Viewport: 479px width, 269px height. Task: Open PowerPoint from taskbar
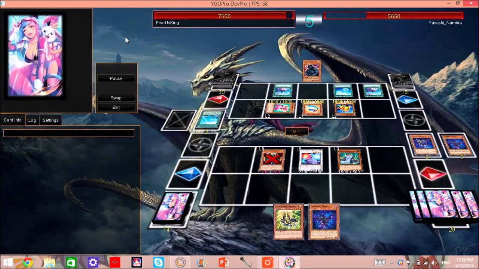click(224, 263)
